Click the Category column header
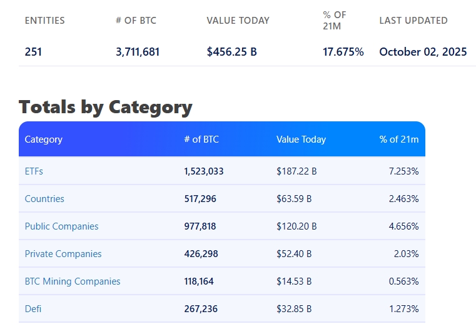This screenshot has width=476, height=329. coord(44,139)
